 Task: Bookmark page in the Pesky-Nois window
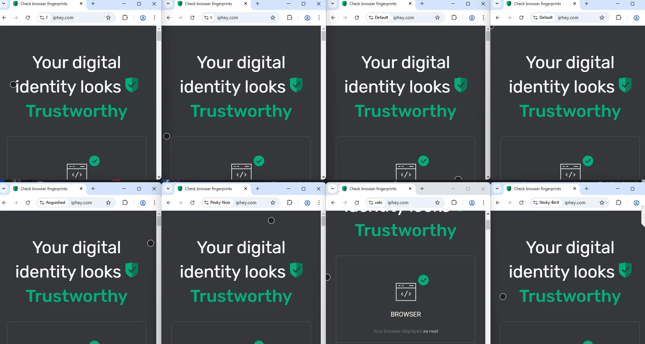pos(273,202)
